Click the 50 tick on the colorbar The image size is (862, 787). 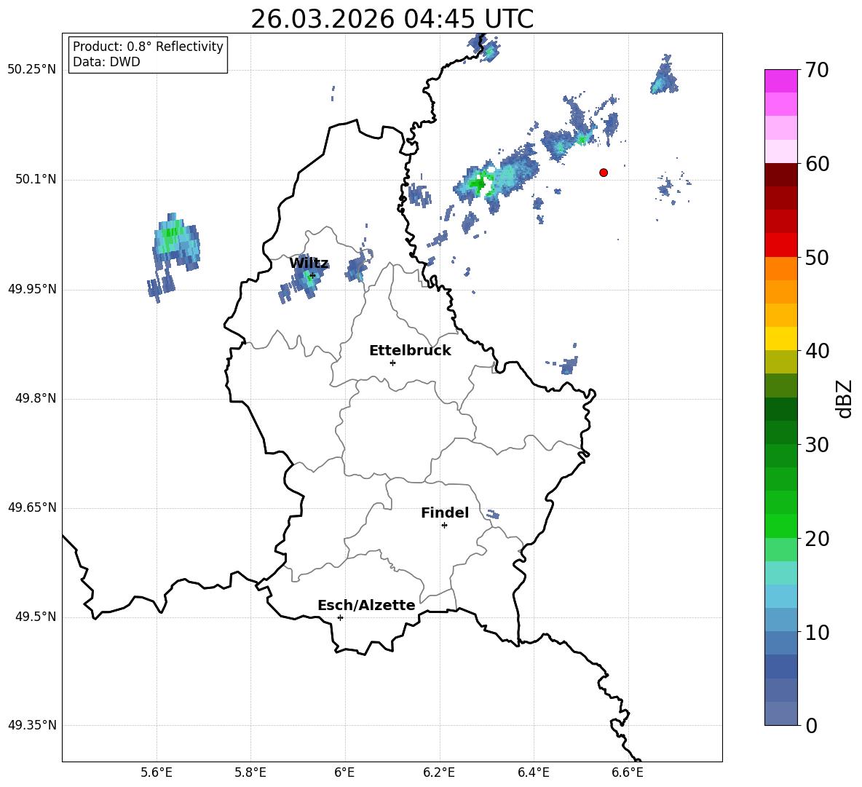pyautogui.click(x=817, y=258)
